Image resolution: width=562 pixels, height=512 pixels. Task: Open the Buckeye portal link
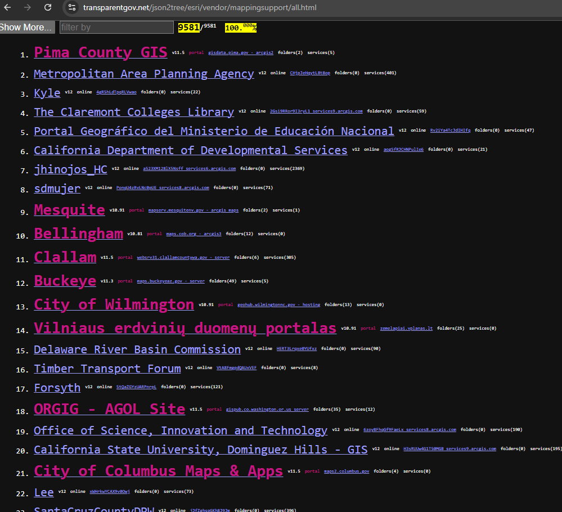coord(65,281)
